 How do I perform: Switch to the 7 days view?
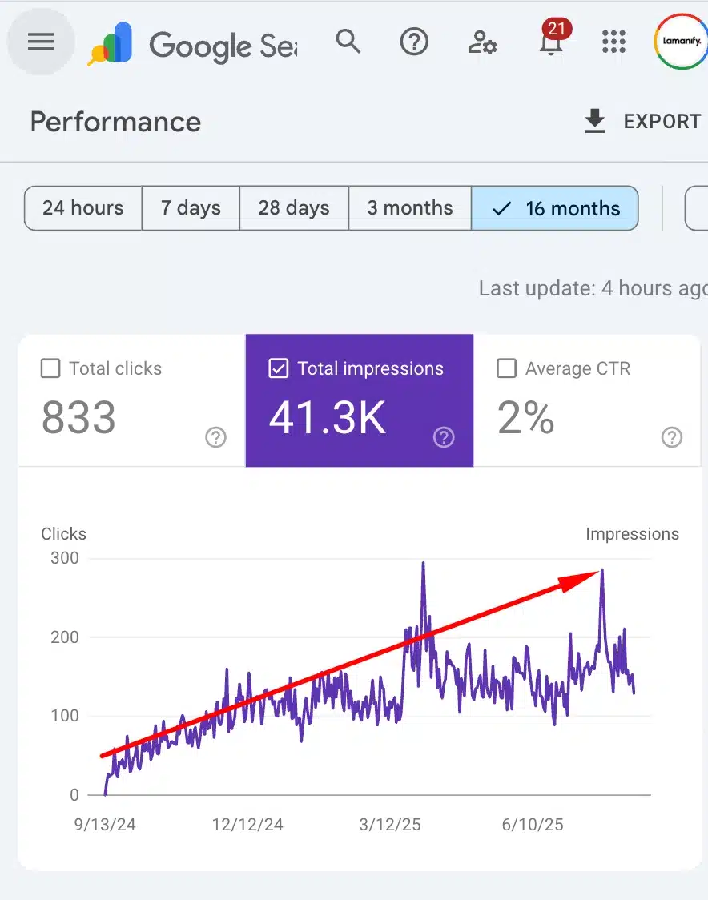191,208
